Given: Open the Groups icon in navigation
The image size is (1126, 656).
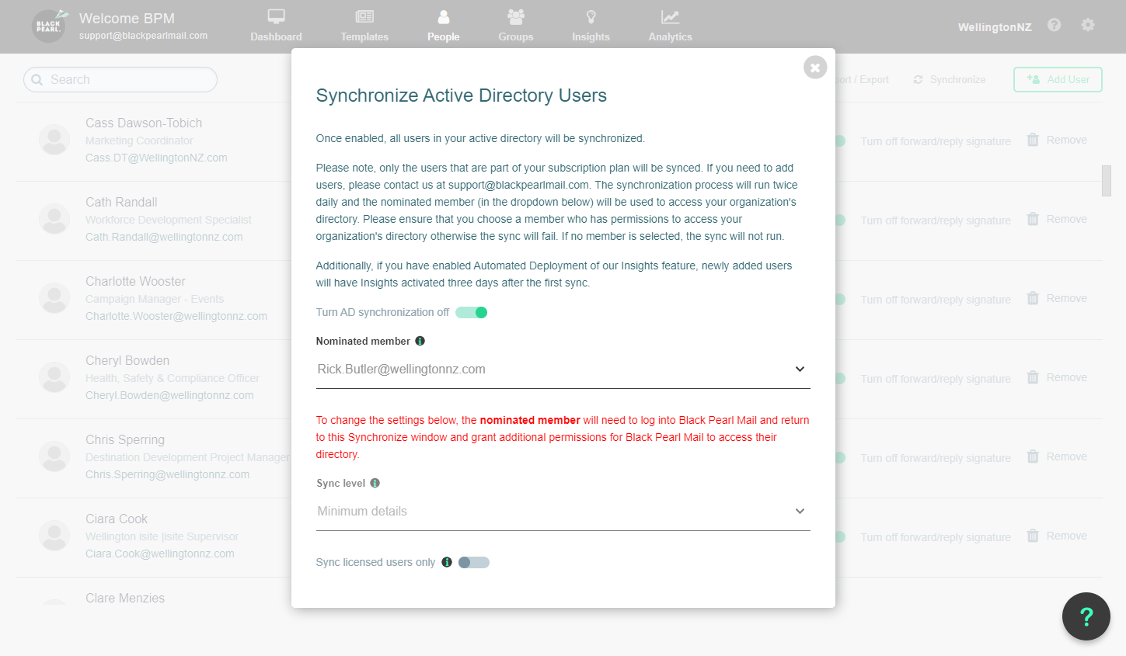Looking at the screenshot, I should tap(515, 15).
